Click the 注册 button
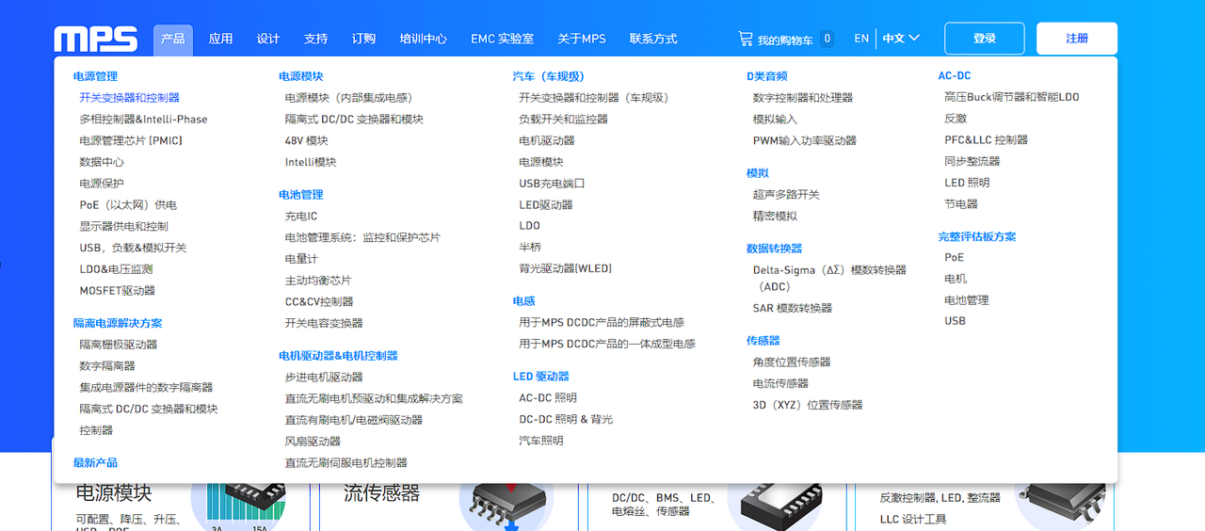This screenshot has width=1205, height=531. 1077,39
